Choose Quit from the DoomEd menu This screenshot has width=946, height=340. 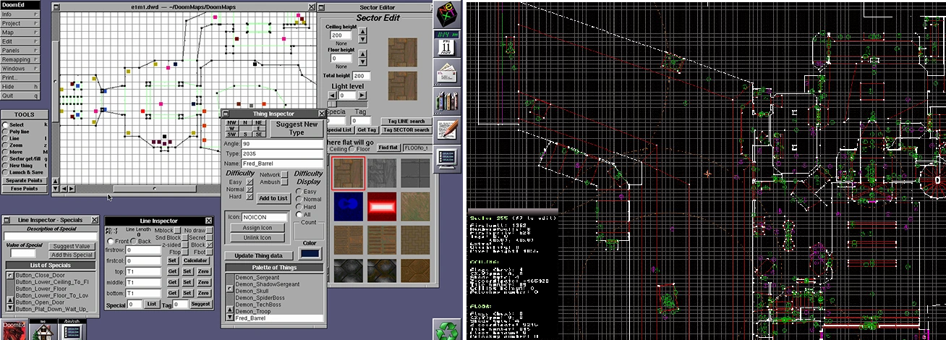coord(20,95)
